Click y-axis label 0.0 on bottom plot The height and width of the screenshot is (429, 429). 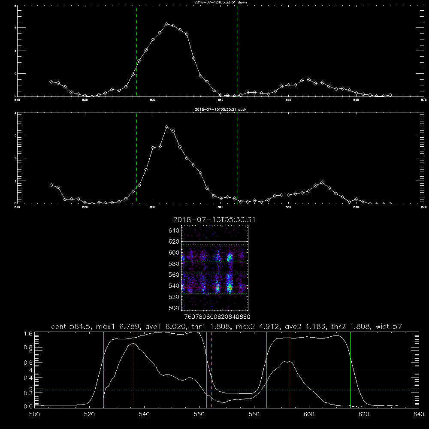28,407
